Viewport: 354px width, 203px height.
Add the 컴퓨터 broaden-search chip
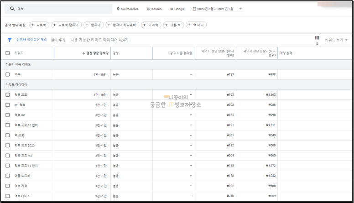tap(94, 25)
